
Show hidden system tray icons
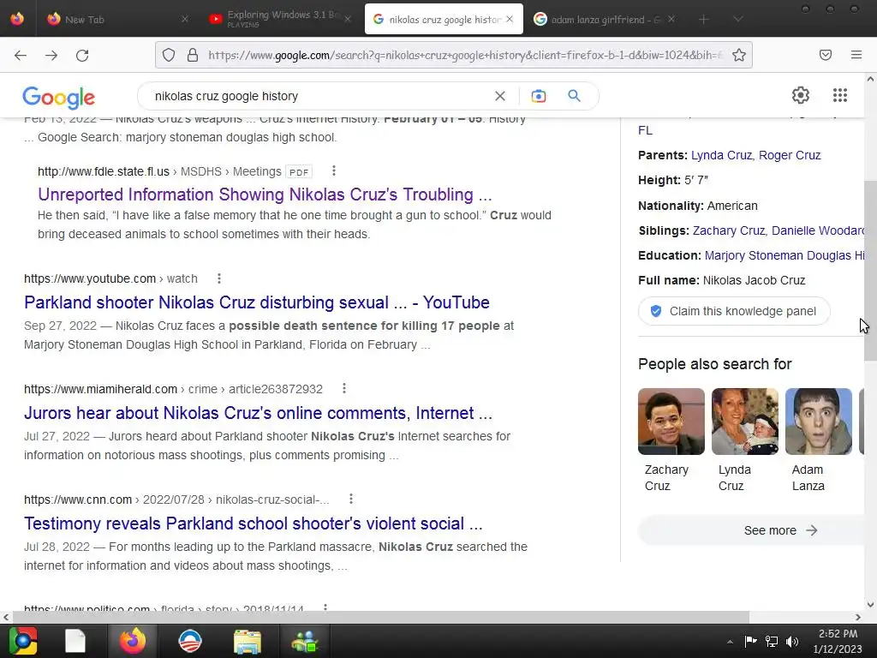pos(730,642)
